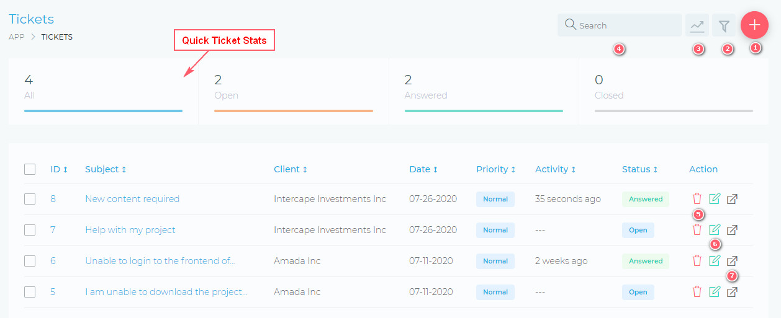This screenshot has height=318, width=781.
Task: Delete ticket 8 with the trash icon
Action: tap(697, 199)
